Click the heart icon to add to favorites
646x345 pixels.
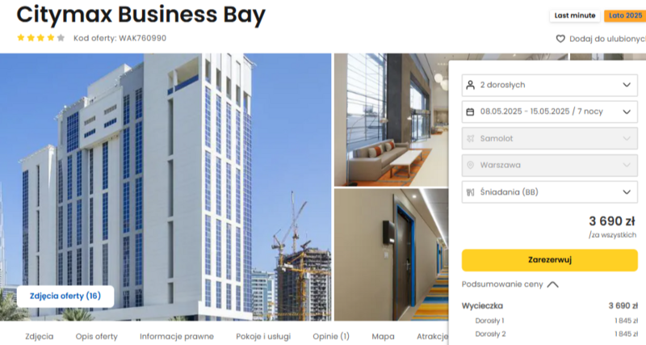coord(560,39)
